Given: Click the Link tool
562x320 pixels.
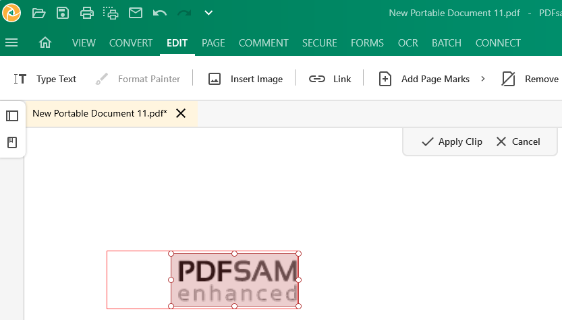Looking at the screenshot, I should [x=330, y=79].
